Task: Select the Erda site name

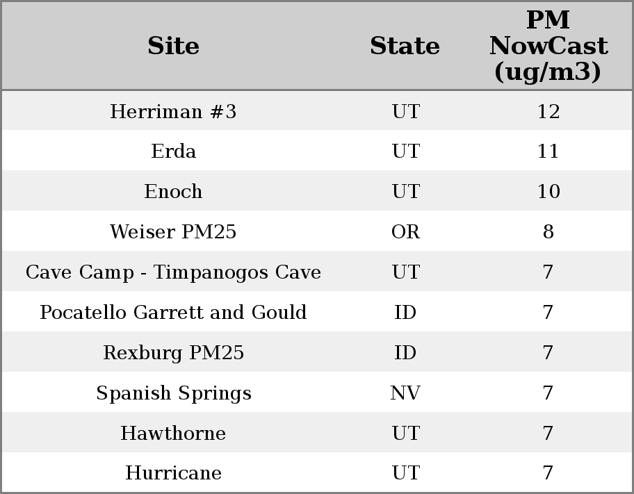Action: 173,151
